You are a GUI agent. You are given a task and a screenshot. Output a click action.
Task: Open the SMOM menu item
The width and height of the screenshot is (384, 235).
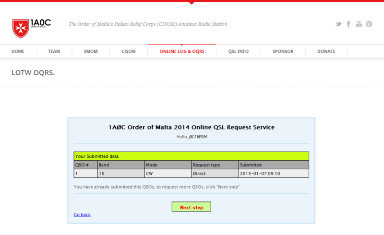(91, 51)
